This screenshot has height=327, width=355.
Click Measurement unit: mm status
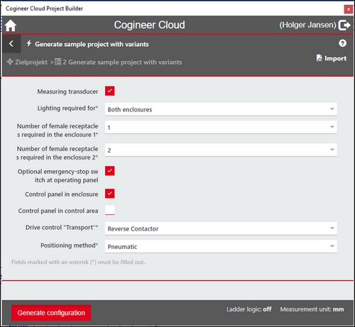[x=312, y=309]
